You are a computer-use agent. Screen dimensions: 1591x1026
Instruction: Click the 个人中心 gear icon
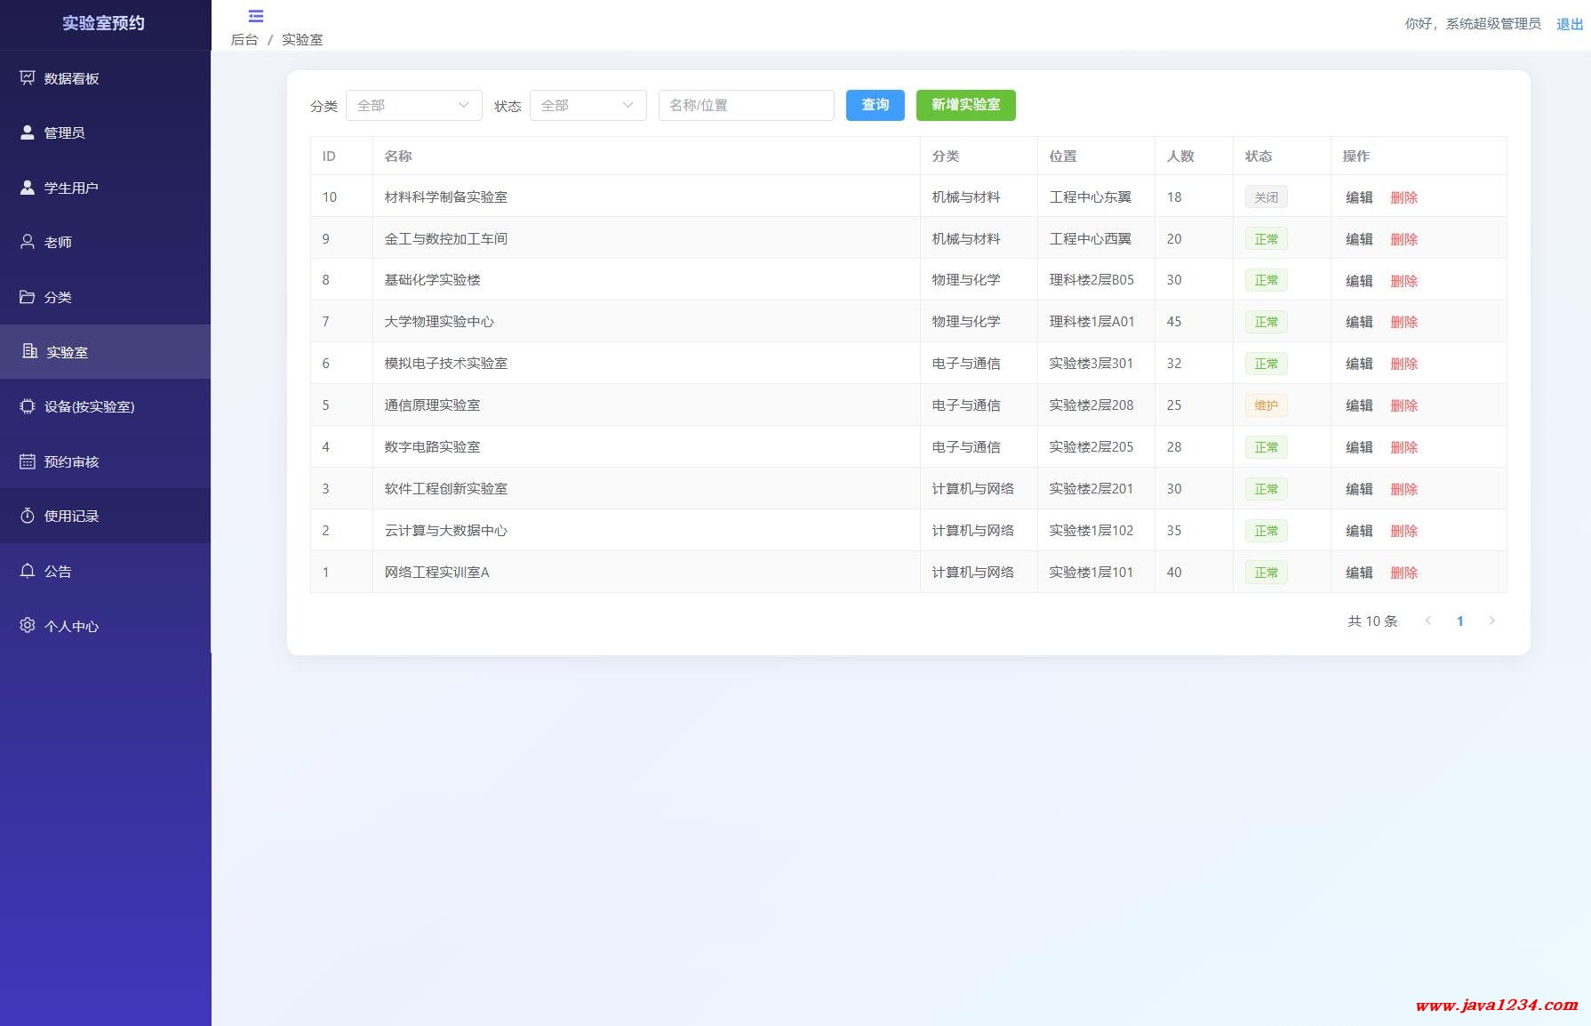[x=28, y=626]
